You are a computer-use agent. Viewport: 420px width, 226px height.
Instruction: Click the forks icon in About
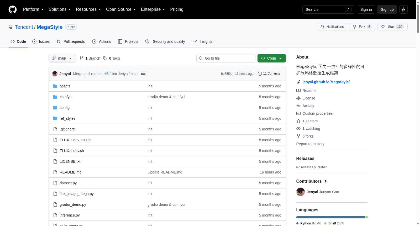point(298,136)
